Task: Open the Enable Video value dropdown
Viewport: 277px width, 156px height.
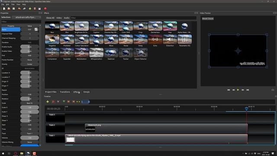Action: [29, 51]
